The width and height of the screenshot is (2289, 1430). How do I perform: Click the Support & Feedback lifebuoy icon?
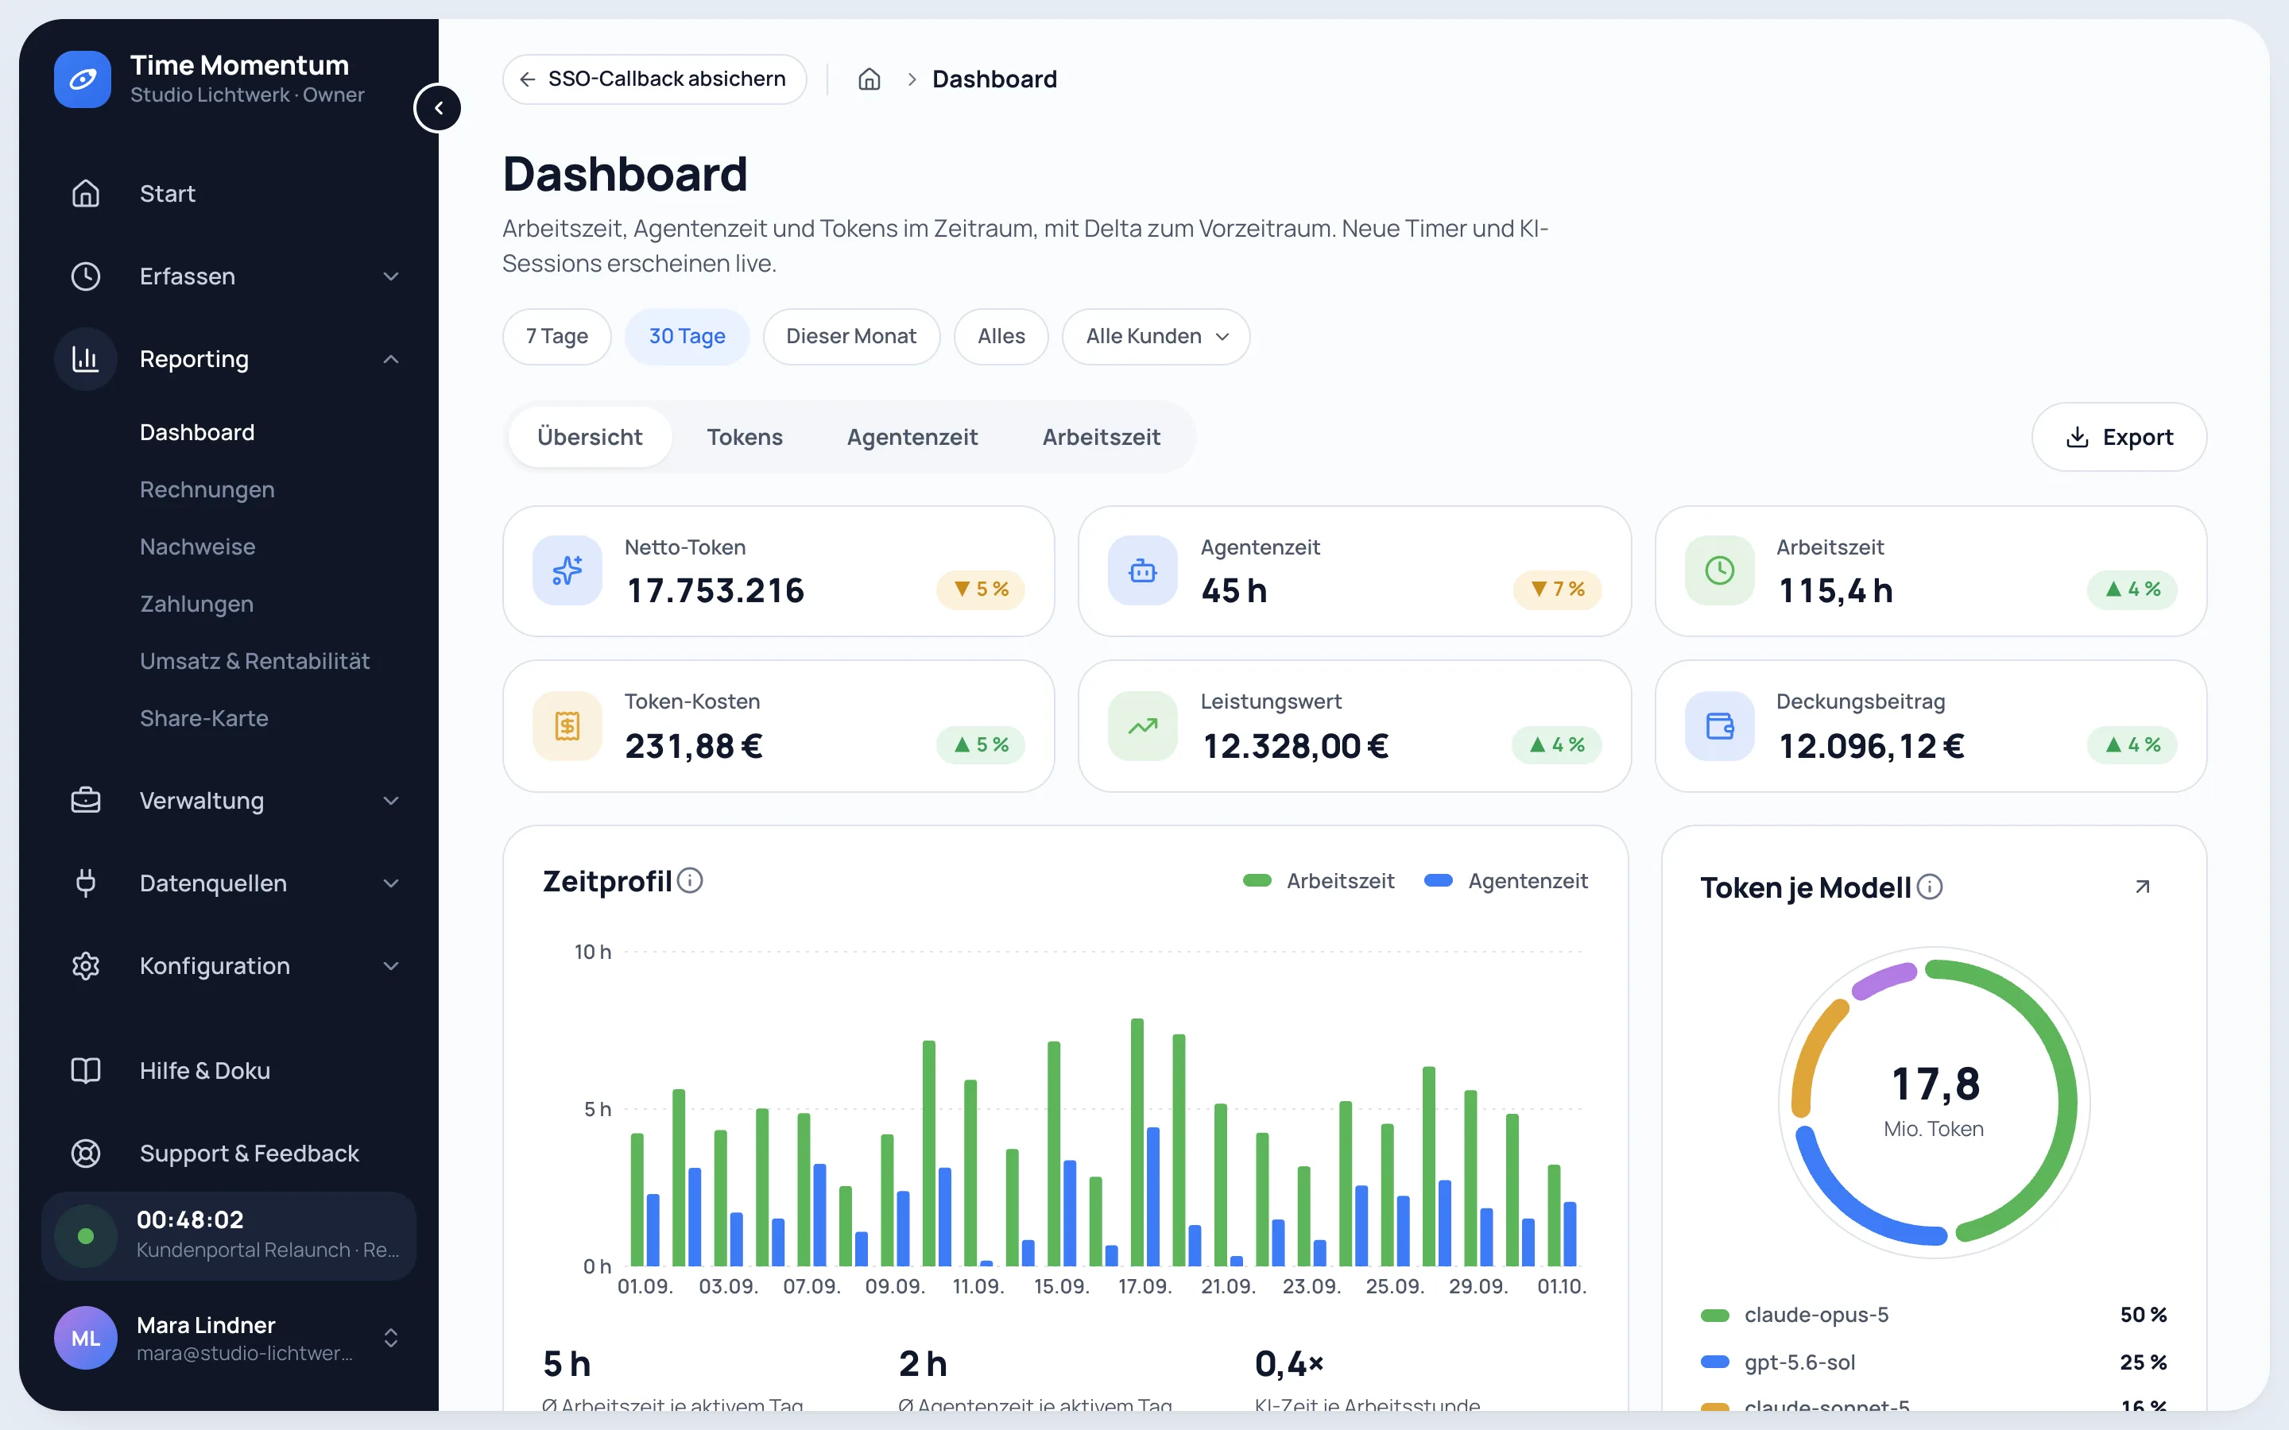86,1153
